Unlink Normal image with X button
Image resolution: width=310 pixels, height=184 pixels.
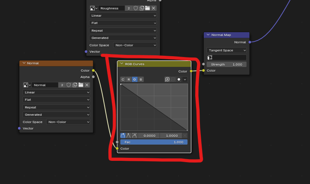pyautogui.click(x=87, y=85)
